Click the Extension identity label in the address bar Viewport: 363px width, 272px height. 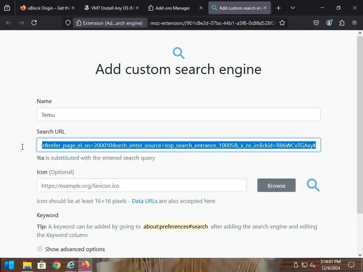(x=110, y=23)
